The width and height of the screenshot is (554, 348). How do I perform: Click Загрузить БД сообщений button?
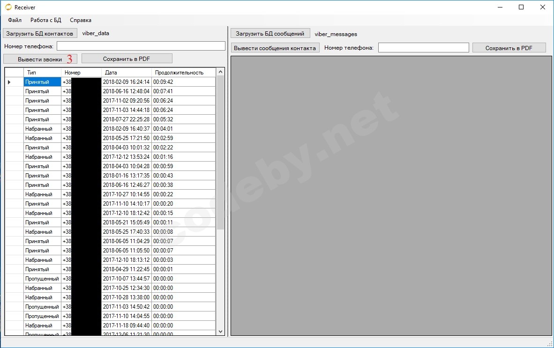(x=270, y=34)
